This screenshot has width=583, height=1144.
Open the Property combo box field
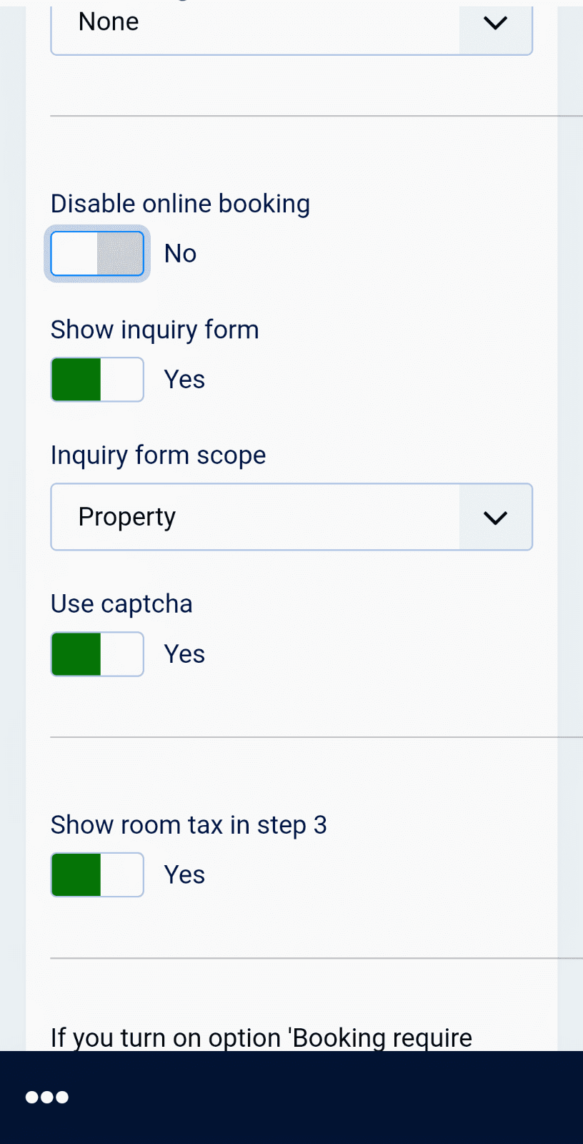tap(255, 517)
